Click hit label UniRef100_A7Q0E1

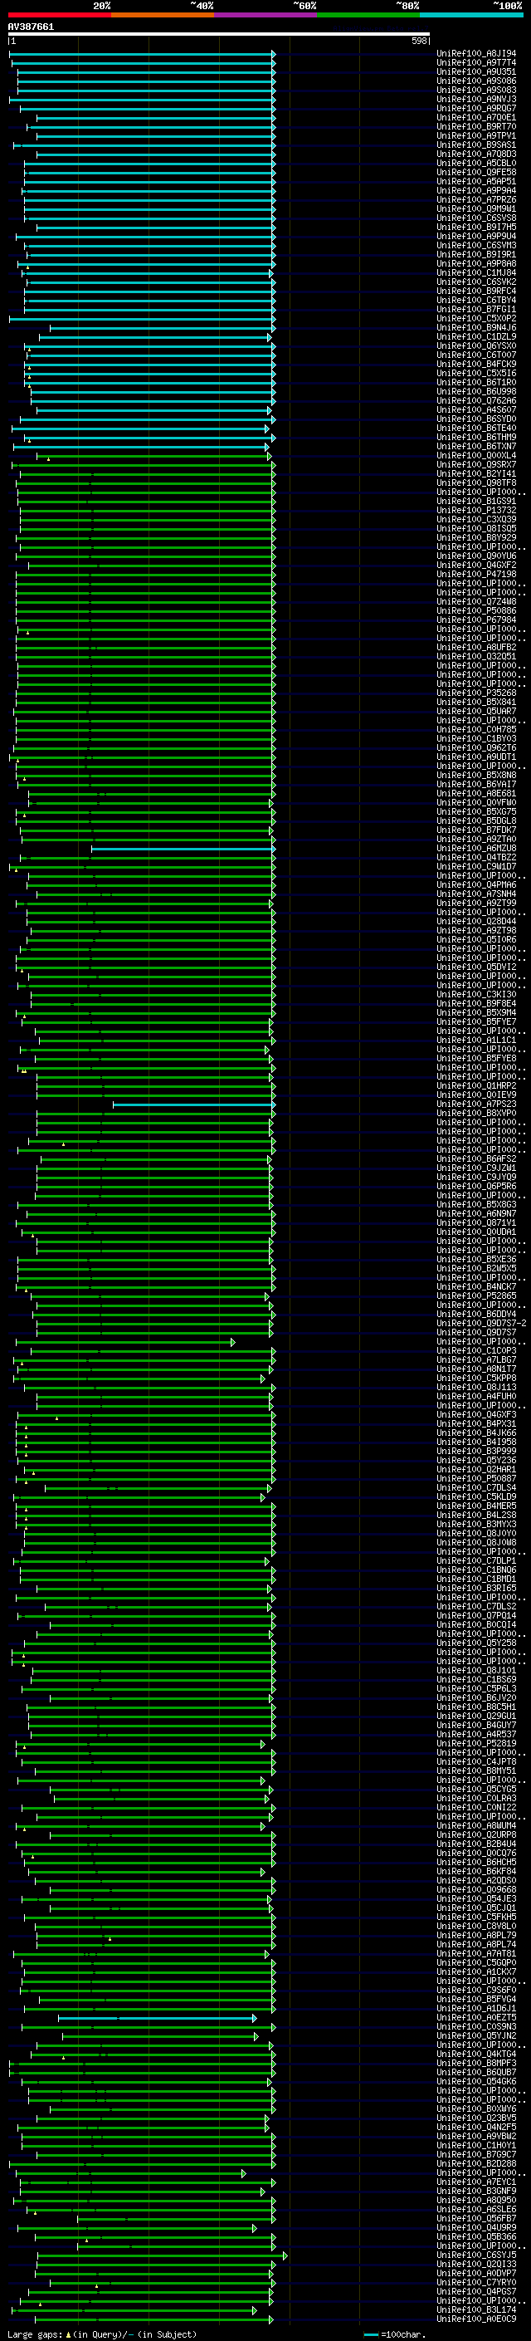point(476,117)
